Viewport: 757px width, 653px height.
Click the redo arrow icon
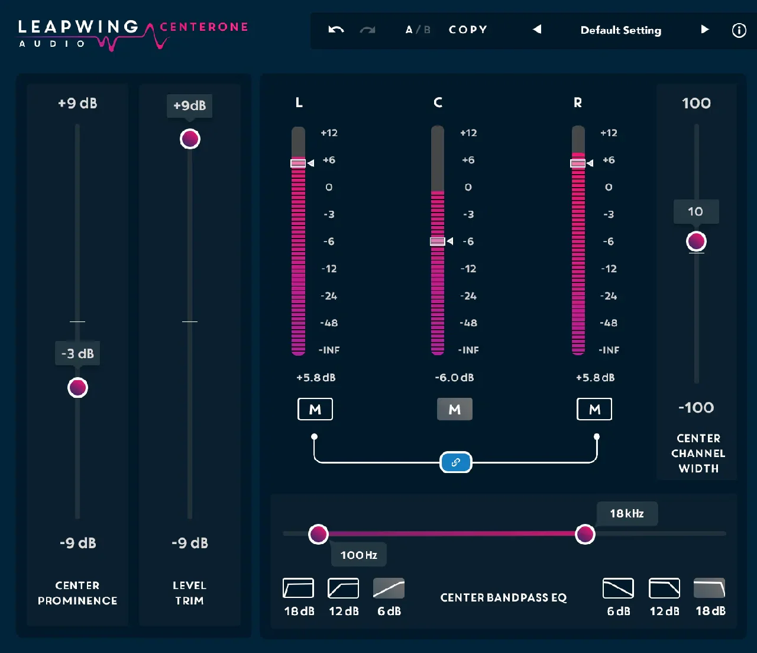[368, 30]
